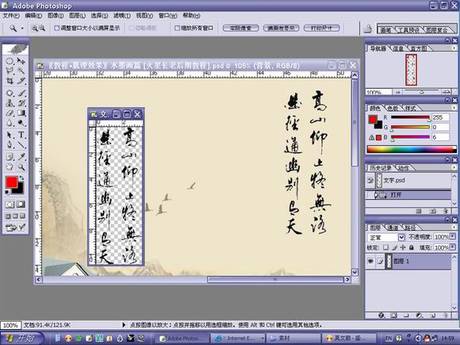Select the Clone Stamp tool

pos(10,103)
